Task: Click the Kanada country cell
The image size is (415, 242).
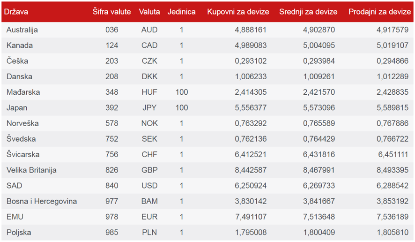Action: pyautogui.click(x=20, y=45)
